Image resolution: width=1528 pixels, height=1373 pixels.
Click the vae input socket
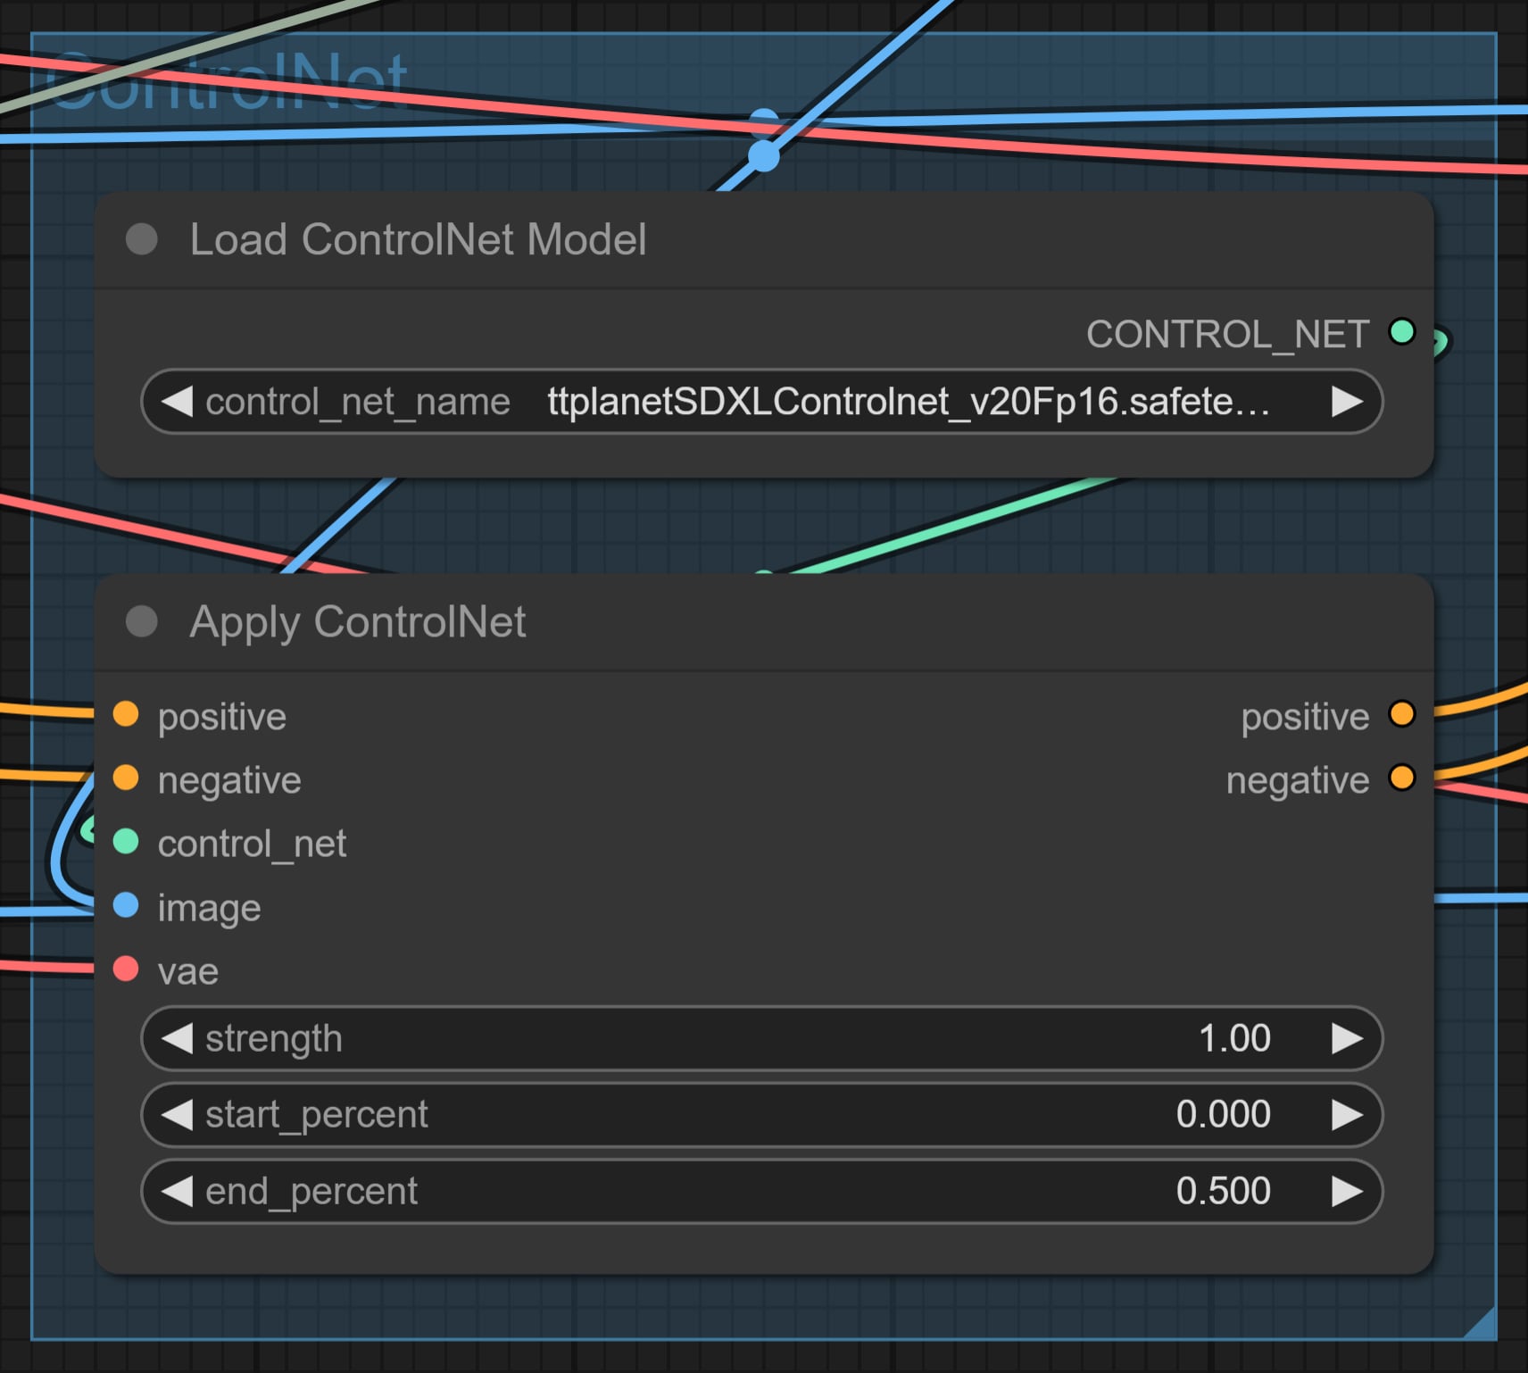126,969
